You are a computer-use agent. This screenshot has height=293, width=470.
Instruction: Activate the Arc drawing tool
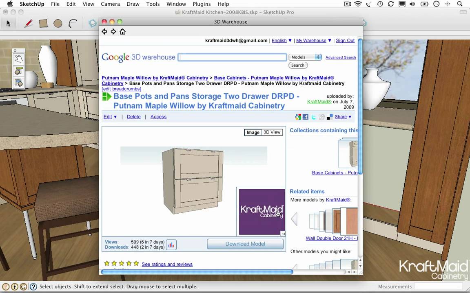coord(73,23)
